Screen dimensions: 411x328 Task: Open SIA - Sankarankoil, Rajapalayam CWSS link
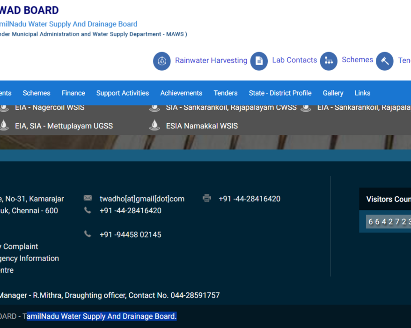[x=231, y=108]
